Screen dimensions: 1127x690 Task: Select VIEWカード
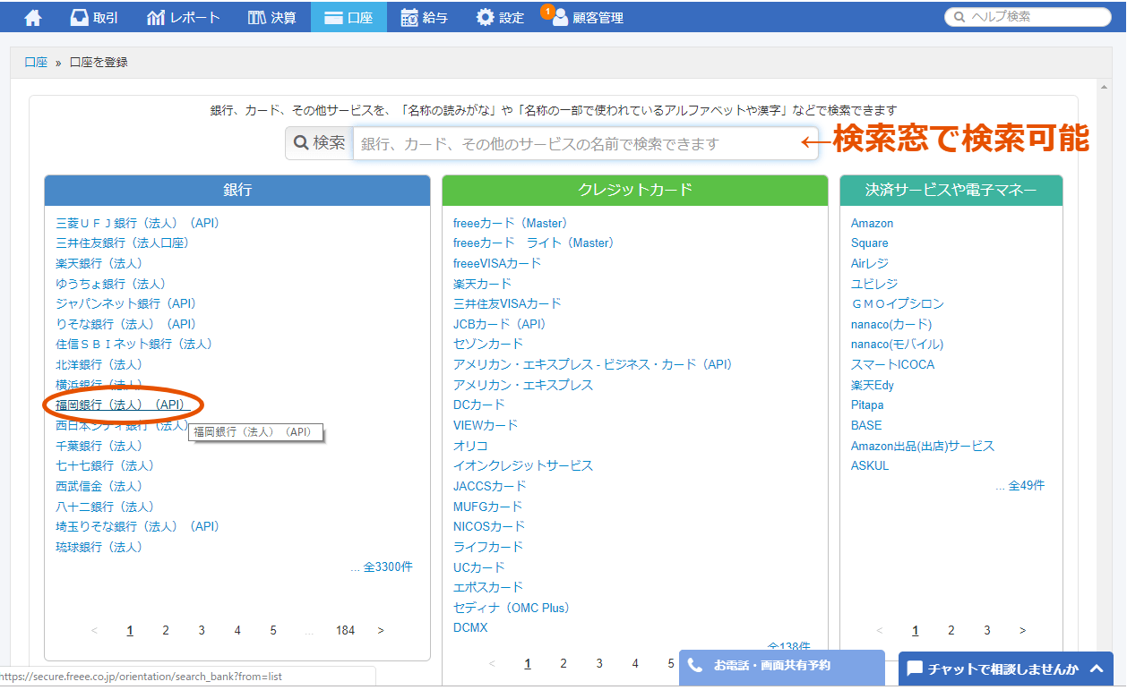point(486,425)
